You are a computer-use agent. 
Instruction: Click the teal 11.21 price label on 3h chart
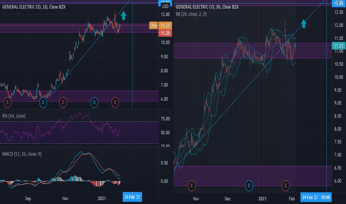339,46
